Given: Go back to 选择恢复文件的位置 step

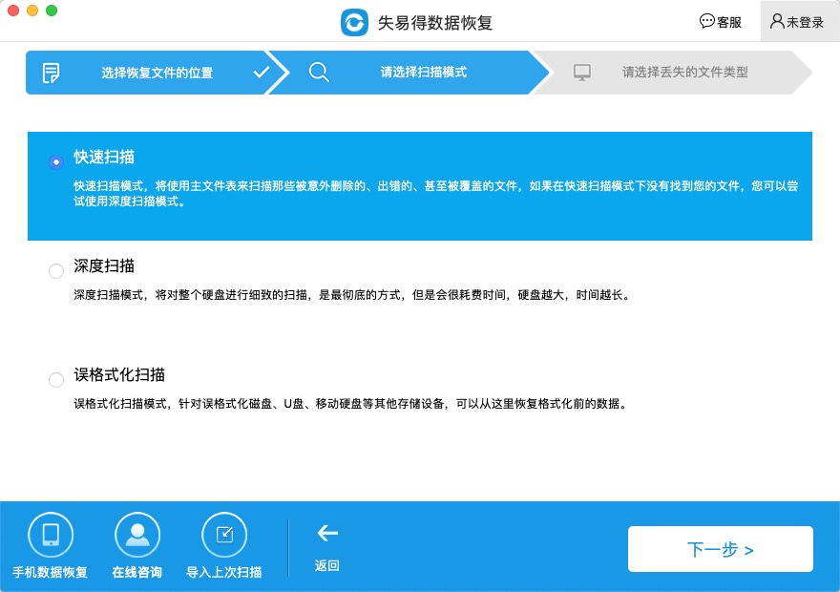Looking at the screenshot, I should pos(157,73).
